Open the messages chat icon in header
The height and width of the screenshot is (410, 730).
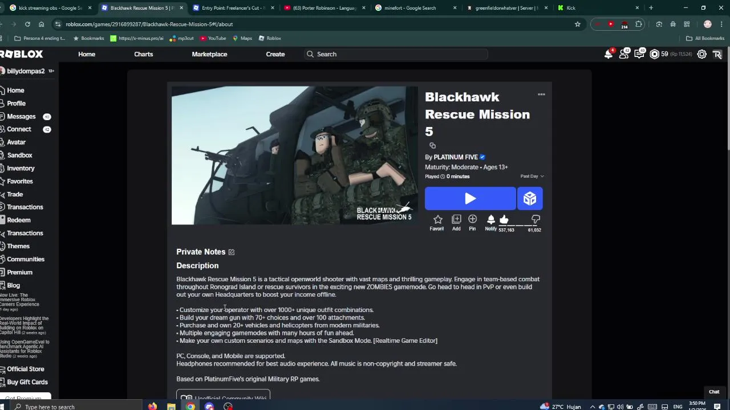639,54
